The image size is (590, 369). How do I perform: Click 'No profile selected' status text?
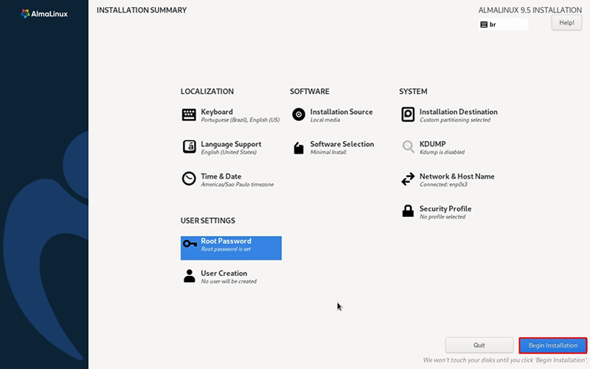[442, 217]
